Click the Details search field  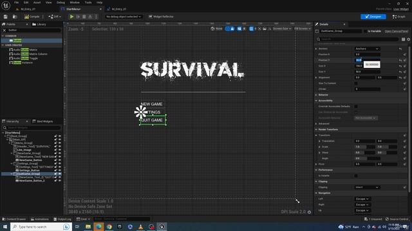click(357, 39)
